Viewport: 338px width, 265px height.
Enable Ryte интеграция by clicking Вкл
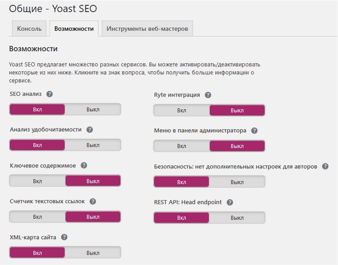(182, 110)
